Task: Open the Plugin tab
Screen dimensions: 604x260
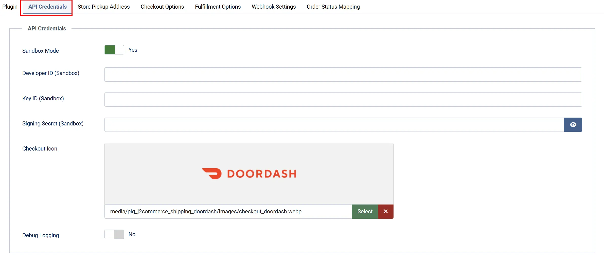Action: tap(10, 7)
